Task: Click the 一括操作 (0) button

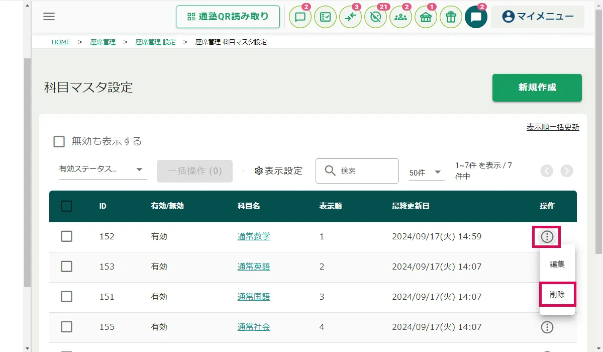Action: click(x=194, y=171)
